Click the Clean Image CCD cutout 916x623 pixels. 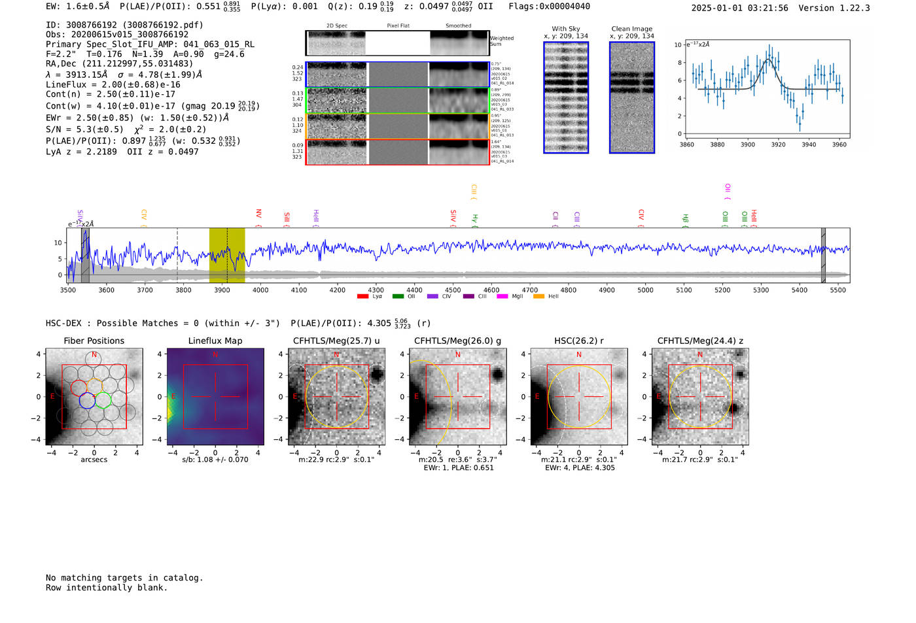[x=632, y=97]
